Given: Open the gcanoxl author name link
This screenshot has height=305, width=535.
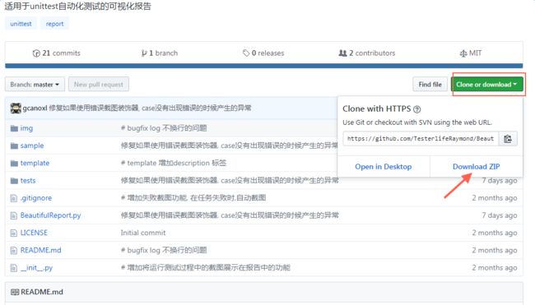Looking at the screenshot, I should point(35,108).
